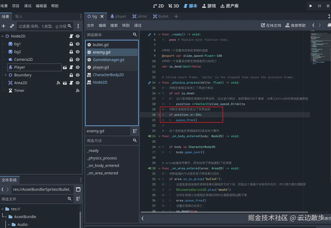Open the scene dock three-dot options menu

coord(78,26)
